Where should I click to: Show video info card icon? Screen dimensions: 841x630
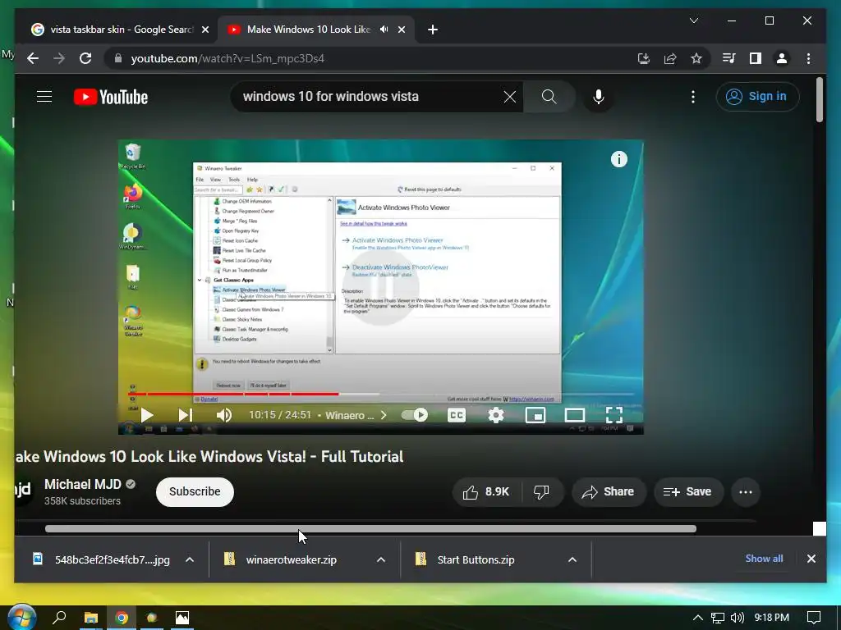[x=619, y=159]
